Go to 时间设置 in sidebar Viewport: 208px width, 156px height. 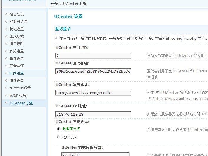(x=17, y=73)
